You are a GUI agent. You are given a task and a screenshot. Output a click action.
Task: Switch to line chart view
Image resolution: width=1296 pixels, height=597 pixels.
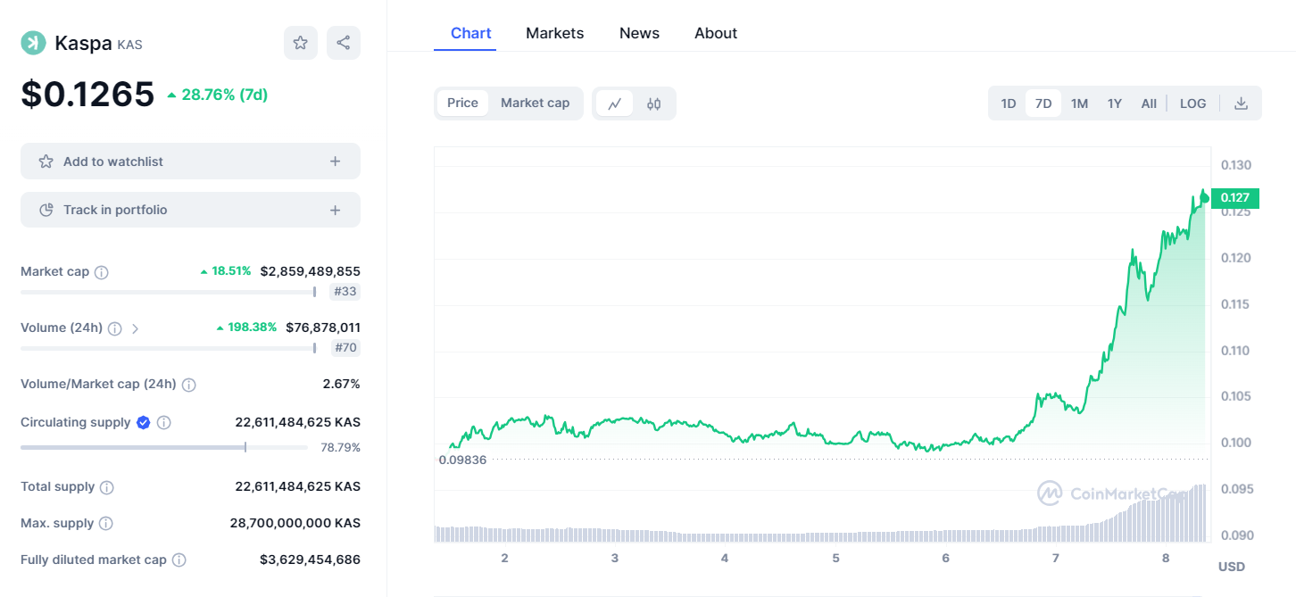point(615,104)
